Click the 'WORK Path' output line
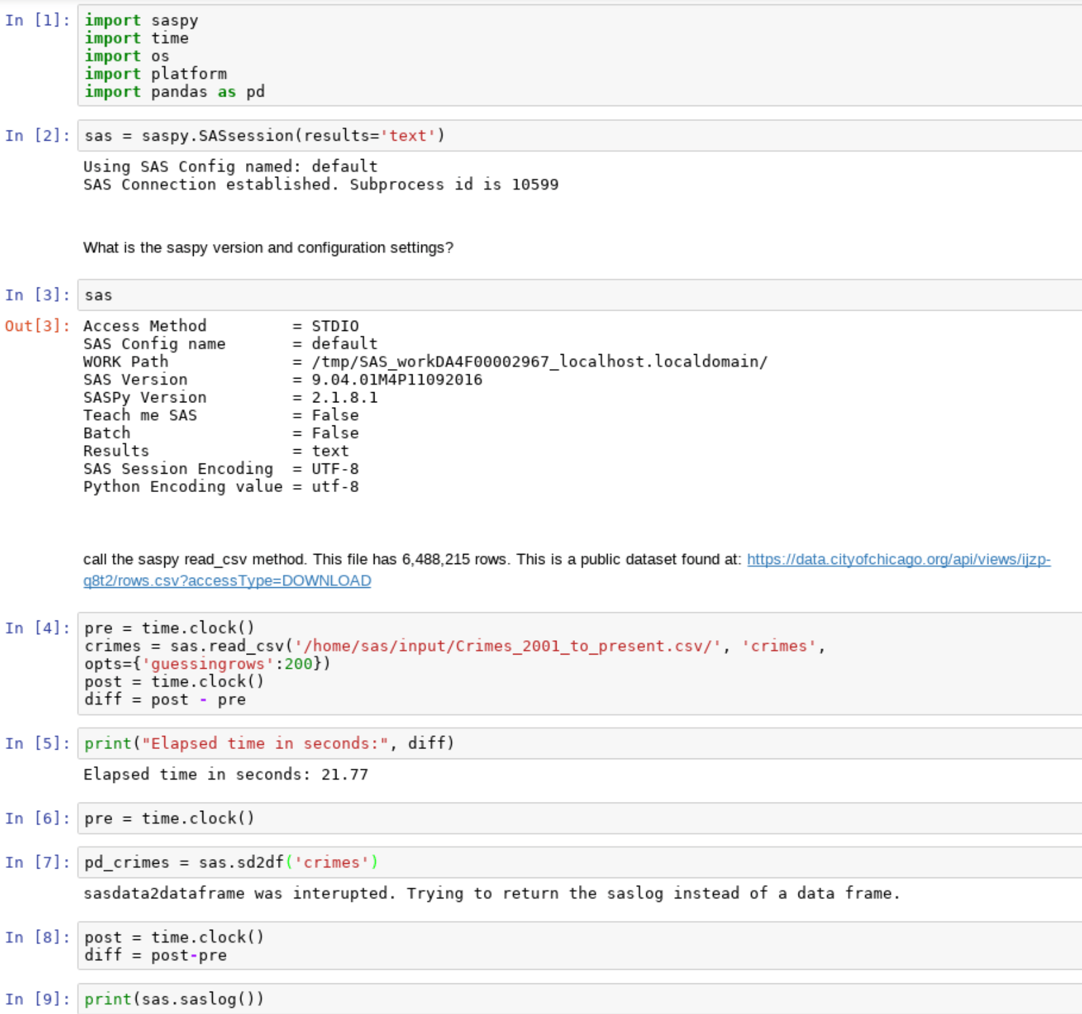This screenshot has height=1014, width=1082. pos(425,362)
